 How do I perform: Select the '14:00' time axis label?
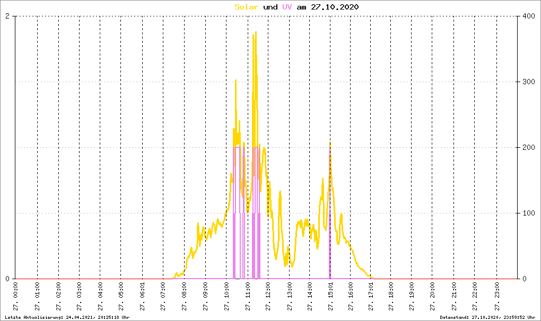(310, 296)
